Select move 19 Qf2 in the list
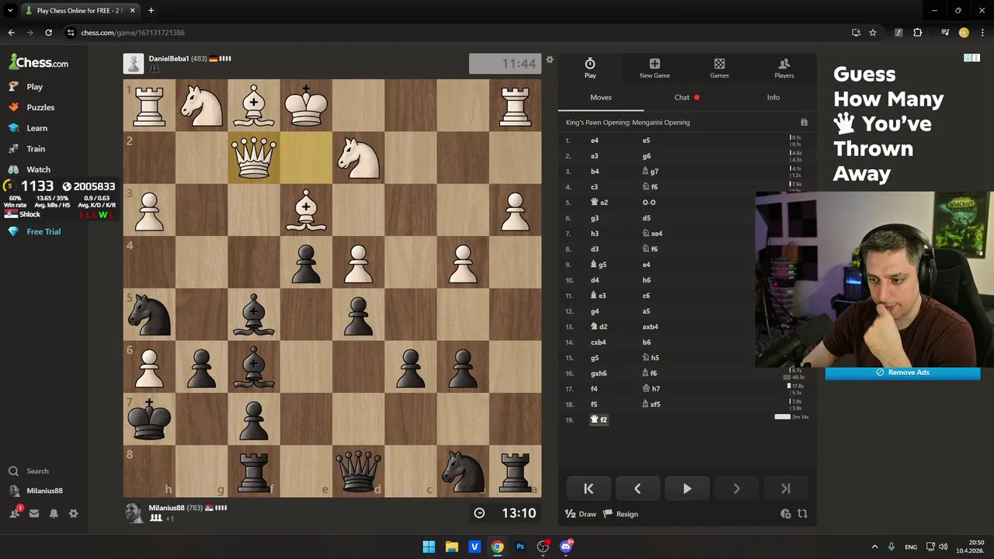Image resolution: width=994 pixels, height=559 pixels. pyautogui.click(x=600, y=420)
